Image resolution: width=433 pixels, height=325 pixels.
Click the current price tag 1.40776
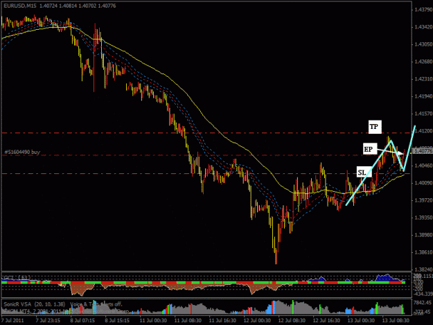click(423, 151)
